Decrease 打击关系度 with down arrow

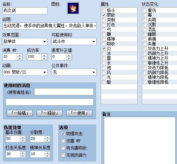[23, 156]
